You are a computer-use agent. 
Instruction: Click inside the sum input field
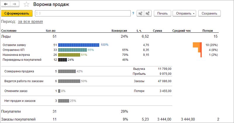tap(82, 13)
